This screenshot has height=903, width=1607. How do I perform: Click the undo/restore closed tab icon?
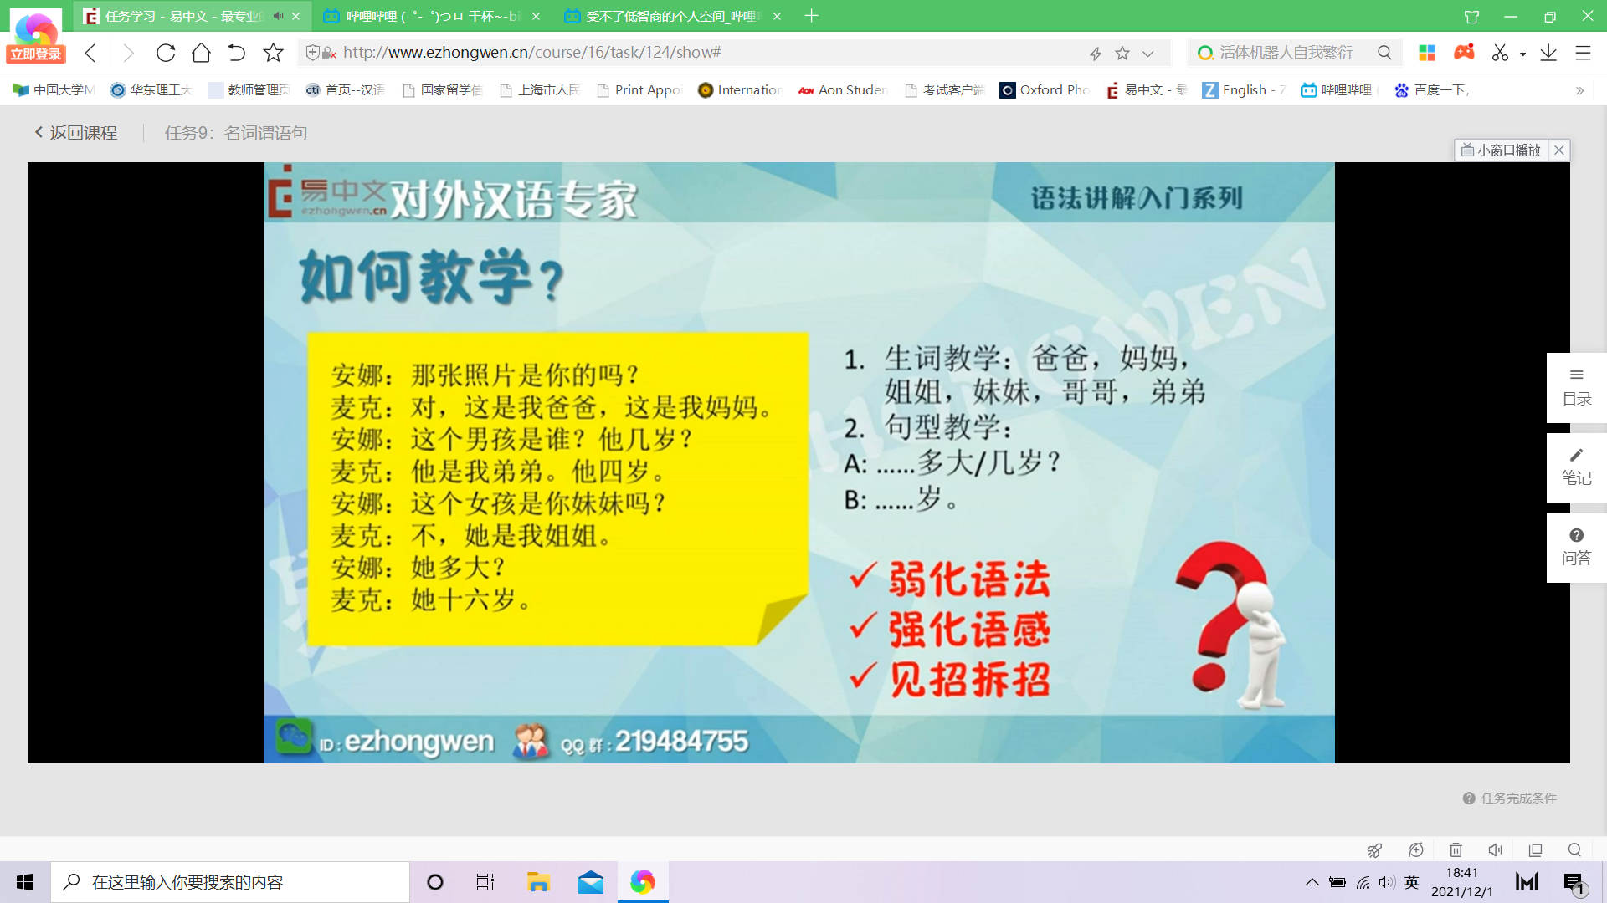tap(237, 53)
